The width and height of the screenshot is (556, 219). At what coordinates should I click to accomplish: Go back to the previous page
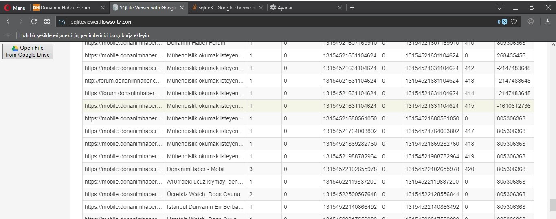pos(8,22)
